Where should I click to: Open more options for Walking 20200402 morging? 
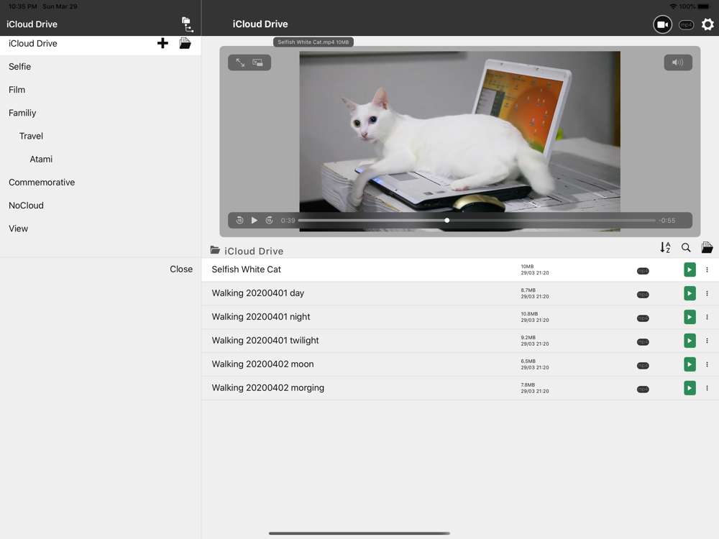(x=707, y=388)
